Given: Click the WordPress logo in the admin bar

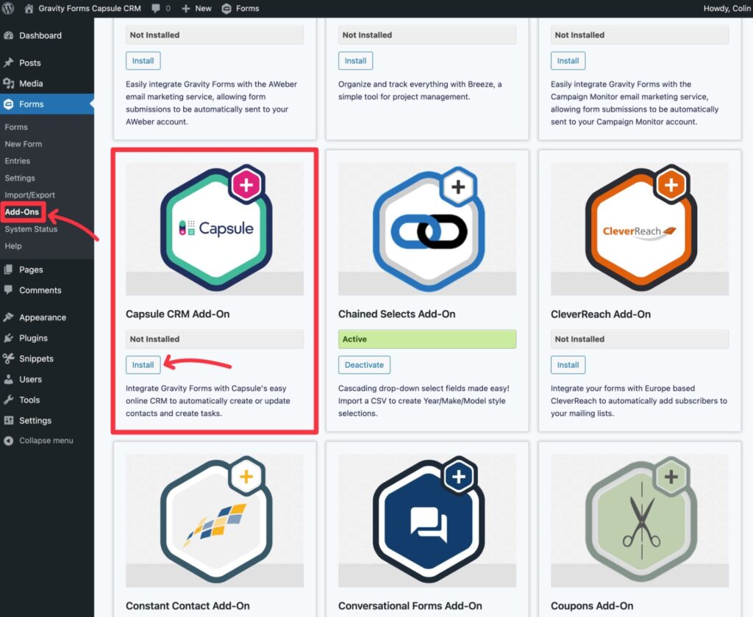Looking at the screenshot, I should (9, 8).
